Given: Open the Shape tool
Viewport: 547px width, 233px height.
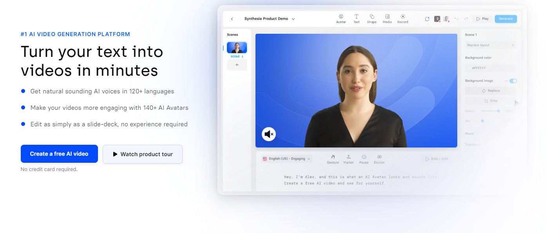Looking at the screenshot, I should [x=372, y=19].
